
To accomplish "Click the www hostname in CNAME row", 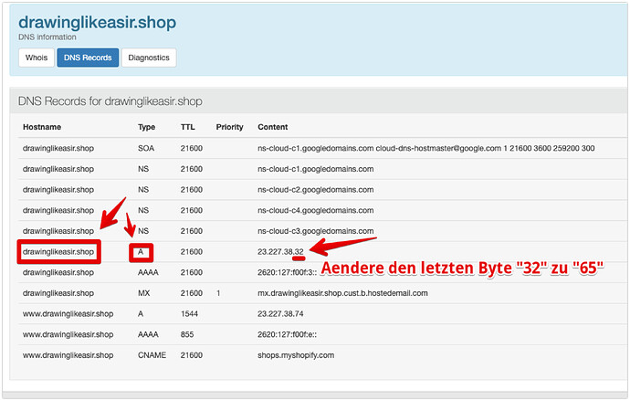I will [68, 355].
